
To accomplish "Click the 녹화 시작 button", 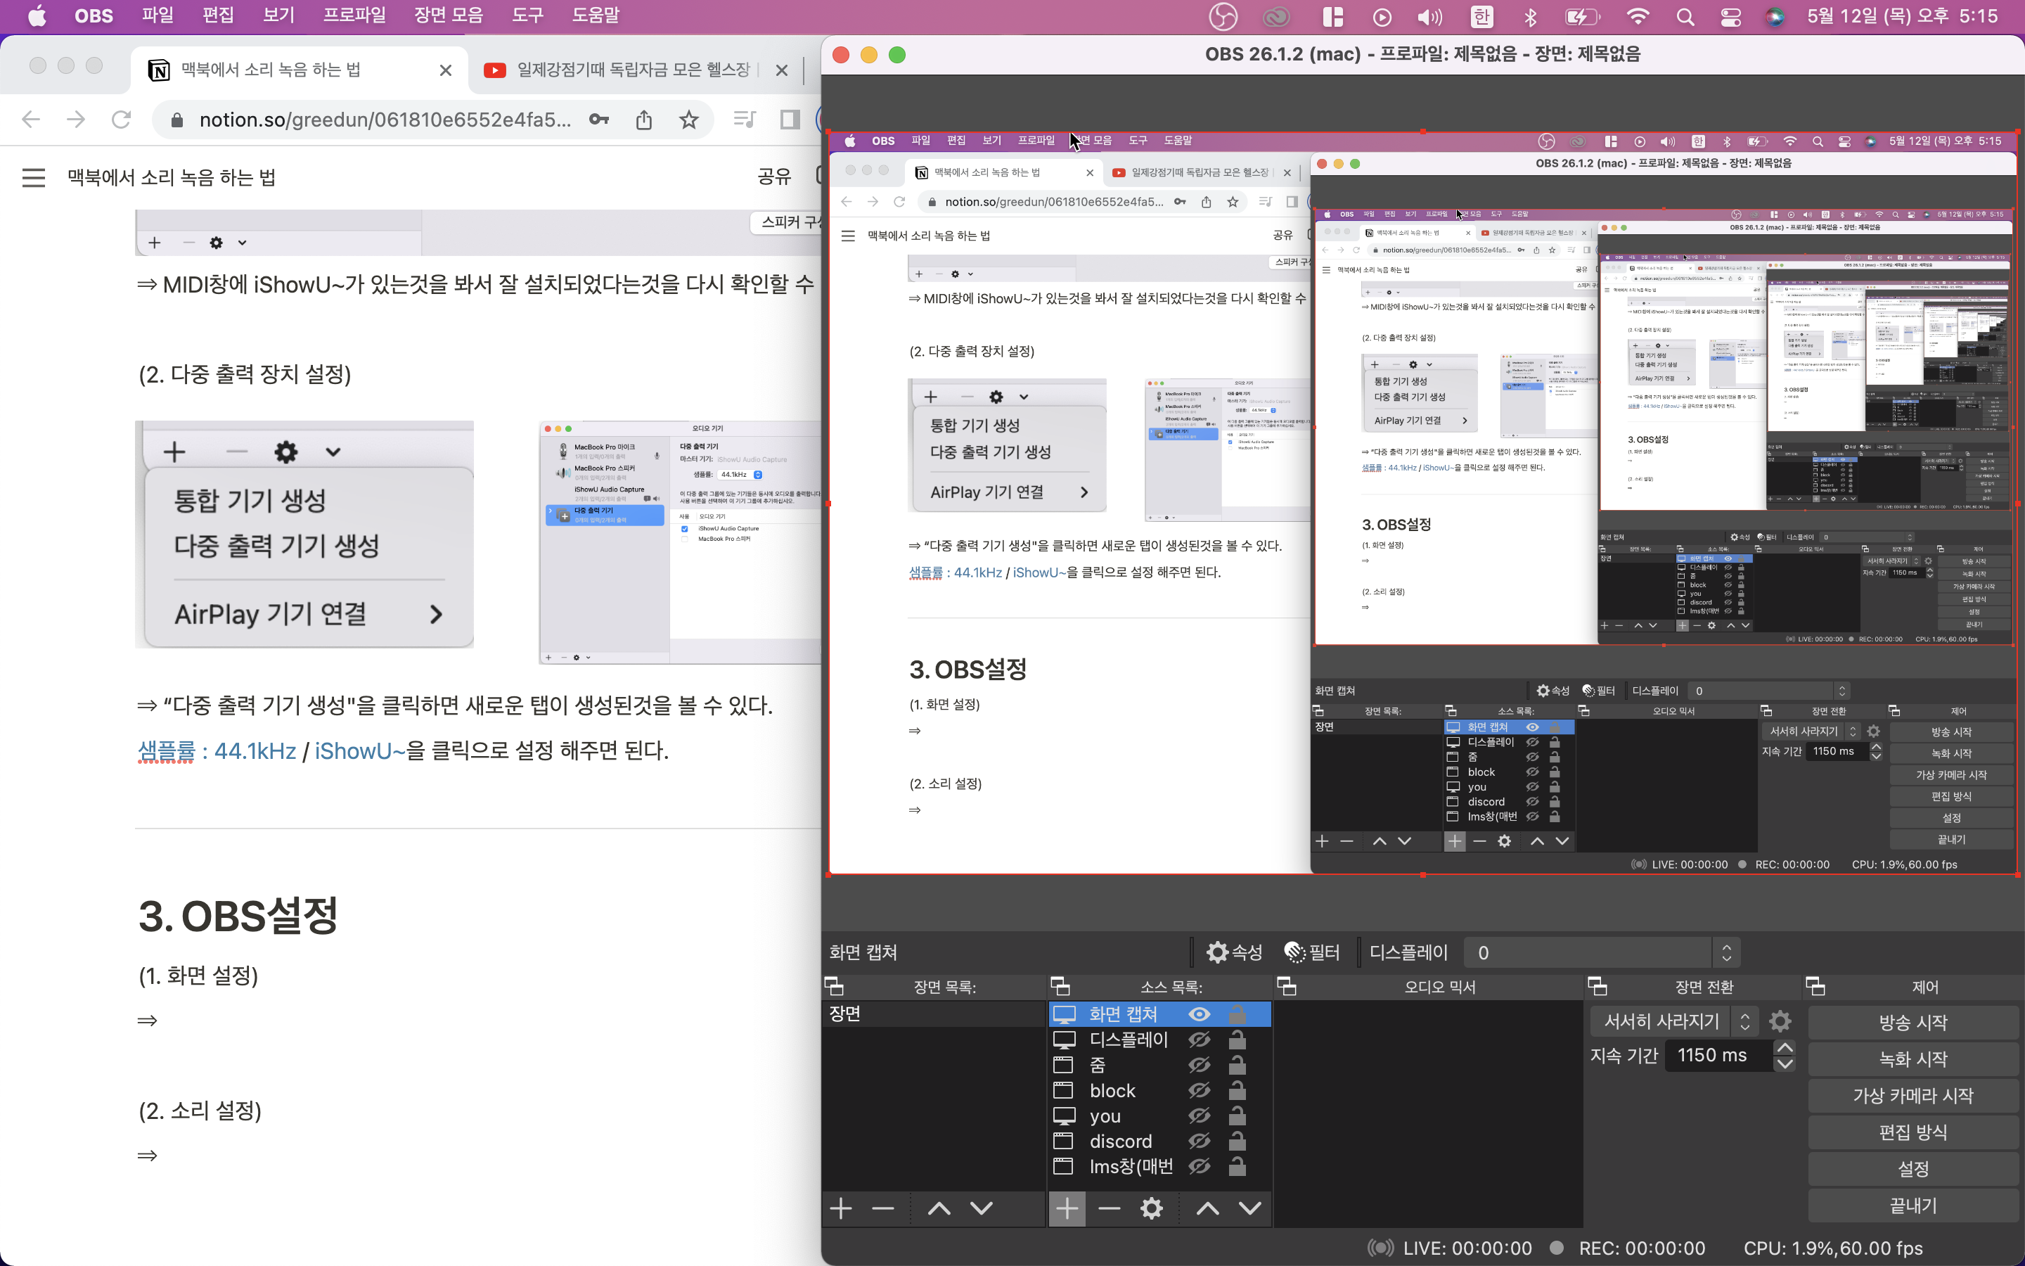I will pos(1912,1059).
